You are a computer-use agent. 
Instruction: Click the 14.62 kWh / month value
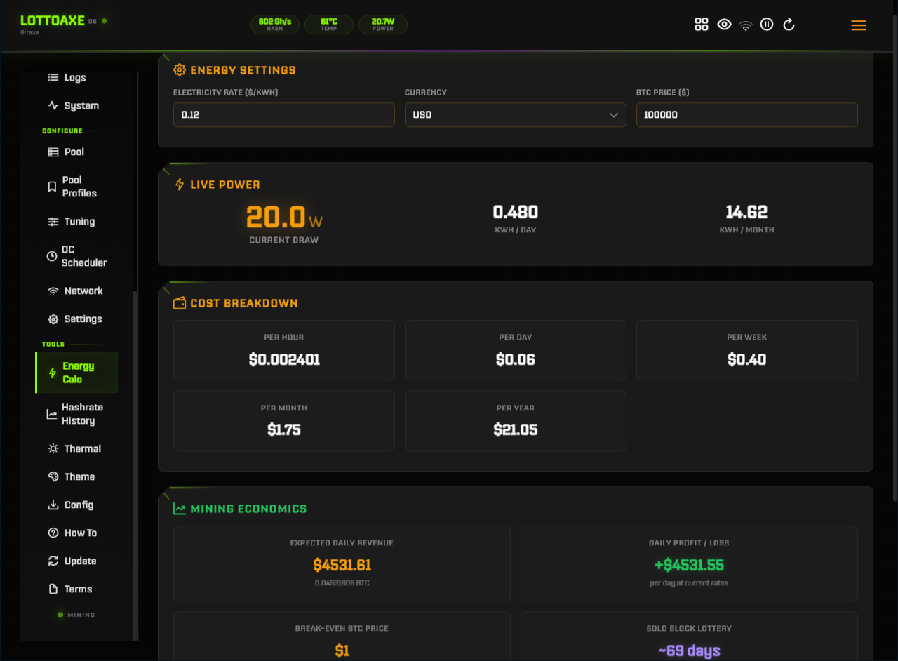coord(746,212)
